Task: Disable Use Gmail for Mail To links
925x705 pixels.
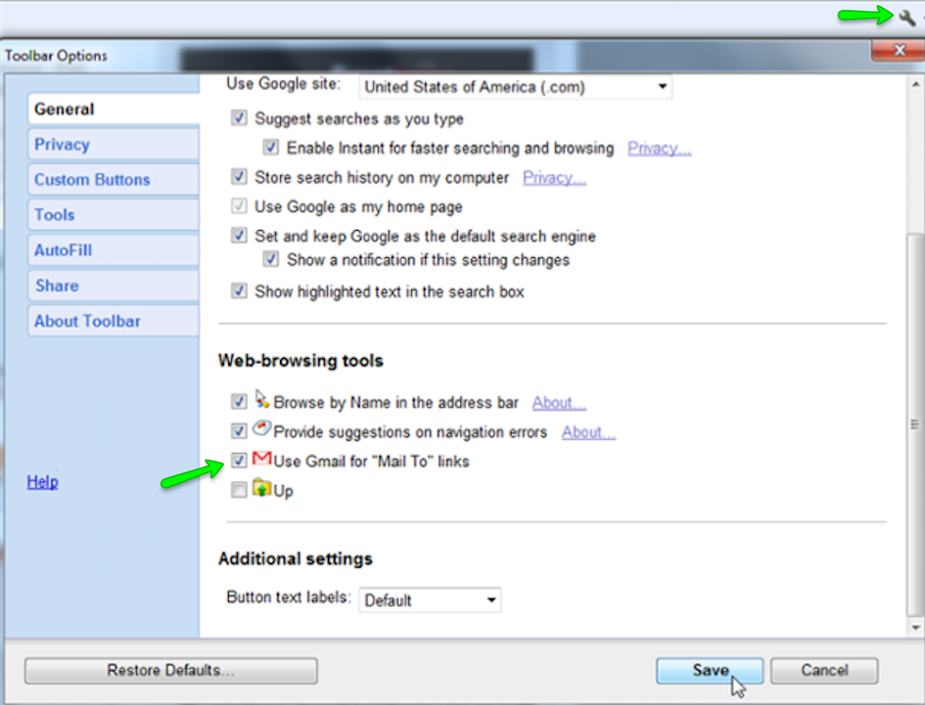Action: coord(238,460)
